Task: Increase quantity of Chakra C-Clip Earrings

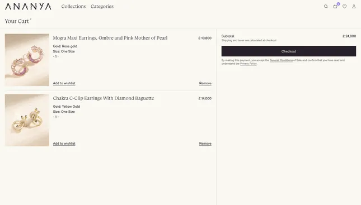Action: tap(58, 117)
